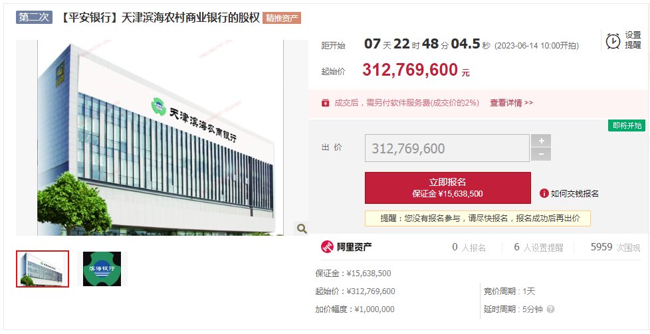Open the 如何交钱报名 help link
Viewport: 650px width, 334px height.
(x=574, y=193)
